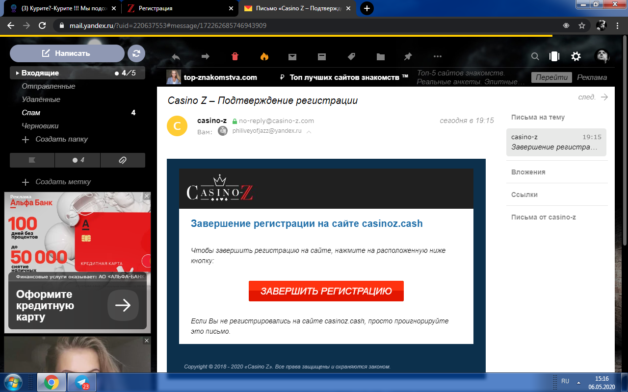Click the sender address no-reply@casino-z.com
Viewport: 628px width, 392px height.
276,121
